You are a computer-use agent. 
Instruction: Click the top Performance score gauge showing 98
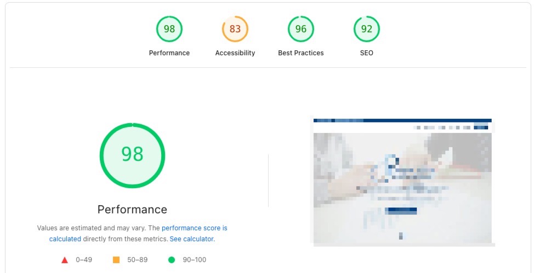point(169,29)
